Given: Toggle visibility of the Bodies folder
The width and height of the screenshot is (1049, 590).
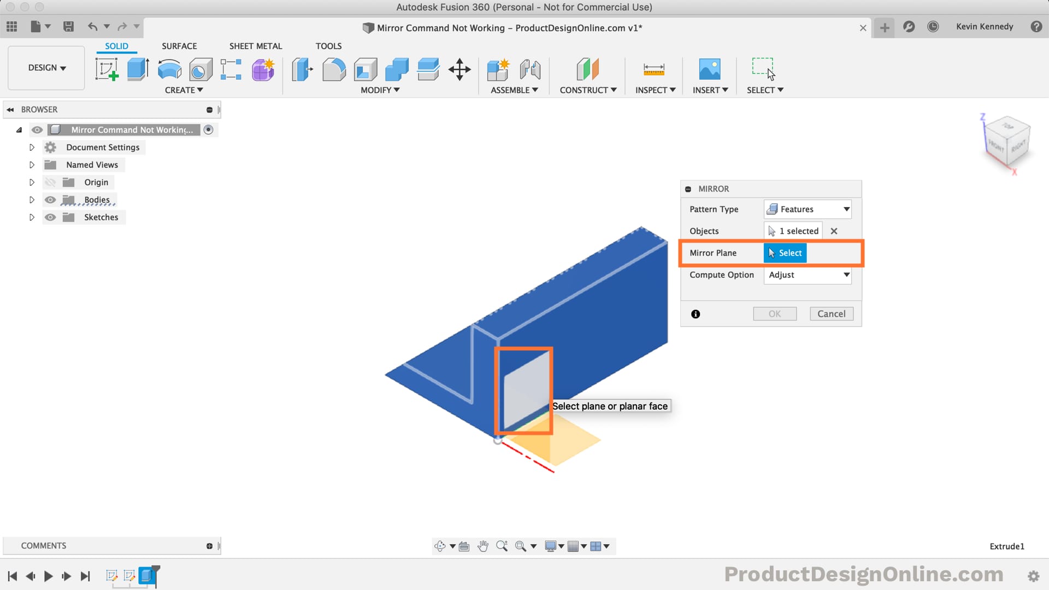Looking at the screenshot, I should click(x=50, y=199).
